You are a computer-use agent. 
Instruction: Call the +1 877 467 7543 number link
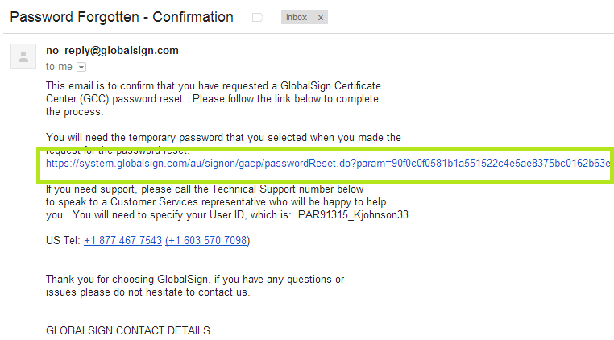click(x=122, y=240)
